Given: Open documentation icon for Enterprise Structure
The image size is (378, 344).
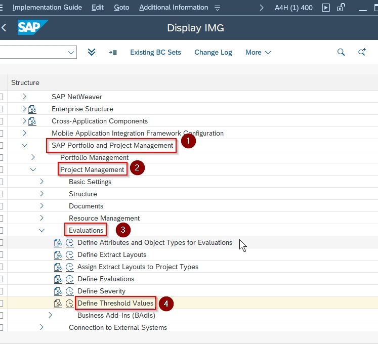Looking at the screenshot, I should tap(32, 109).
